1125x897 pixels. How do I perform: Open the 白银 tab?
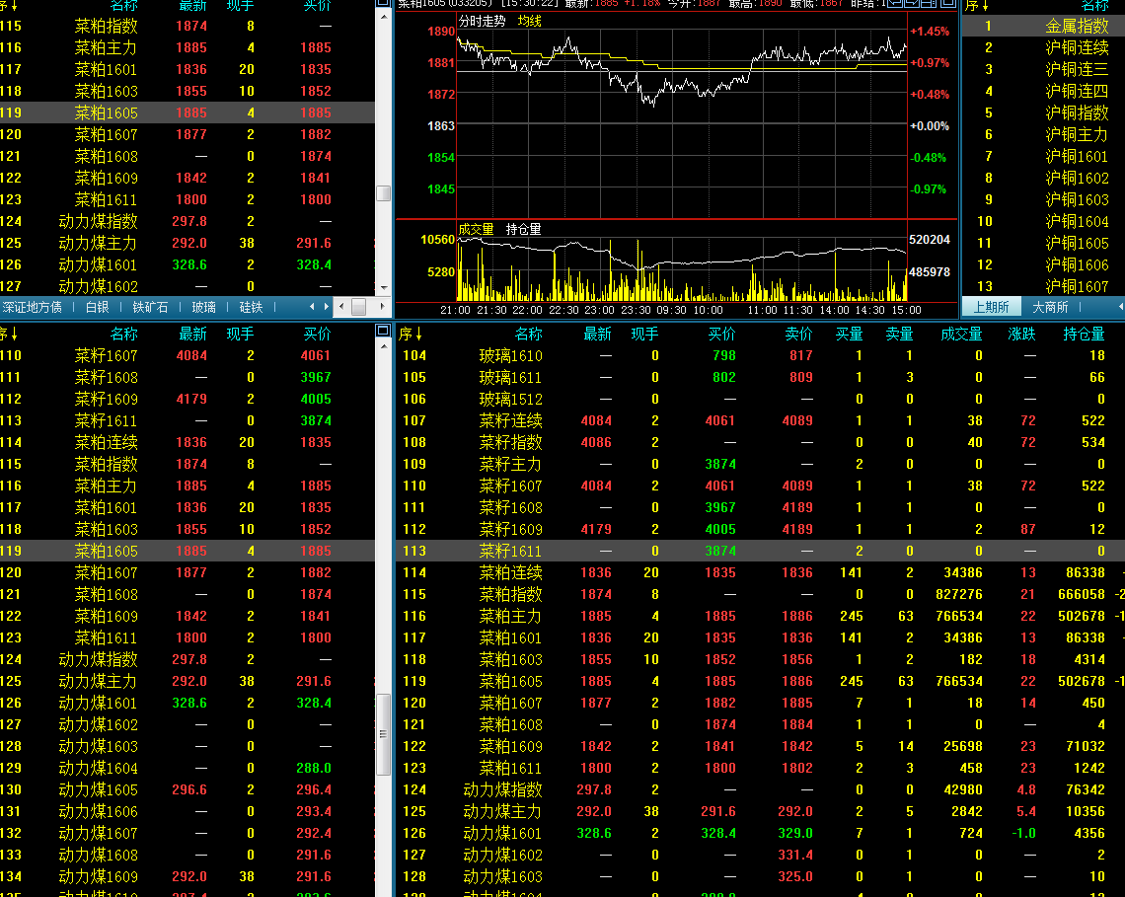pos(97,307)
